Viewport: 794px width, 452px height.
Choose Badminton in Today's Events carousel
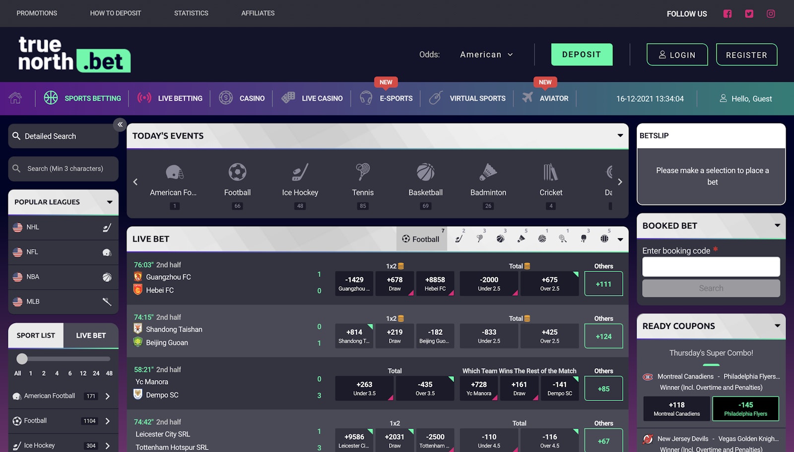(x=488, y=173)
